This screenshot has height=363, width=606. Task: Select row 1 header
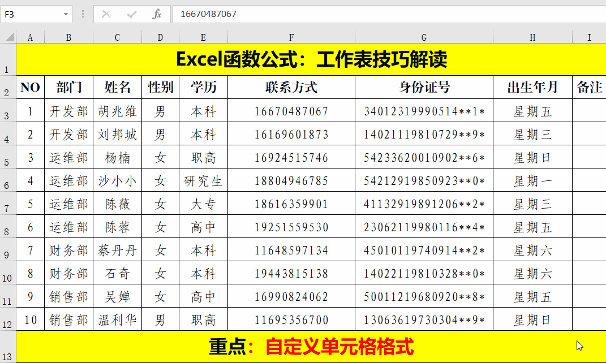tap(8, 59)
